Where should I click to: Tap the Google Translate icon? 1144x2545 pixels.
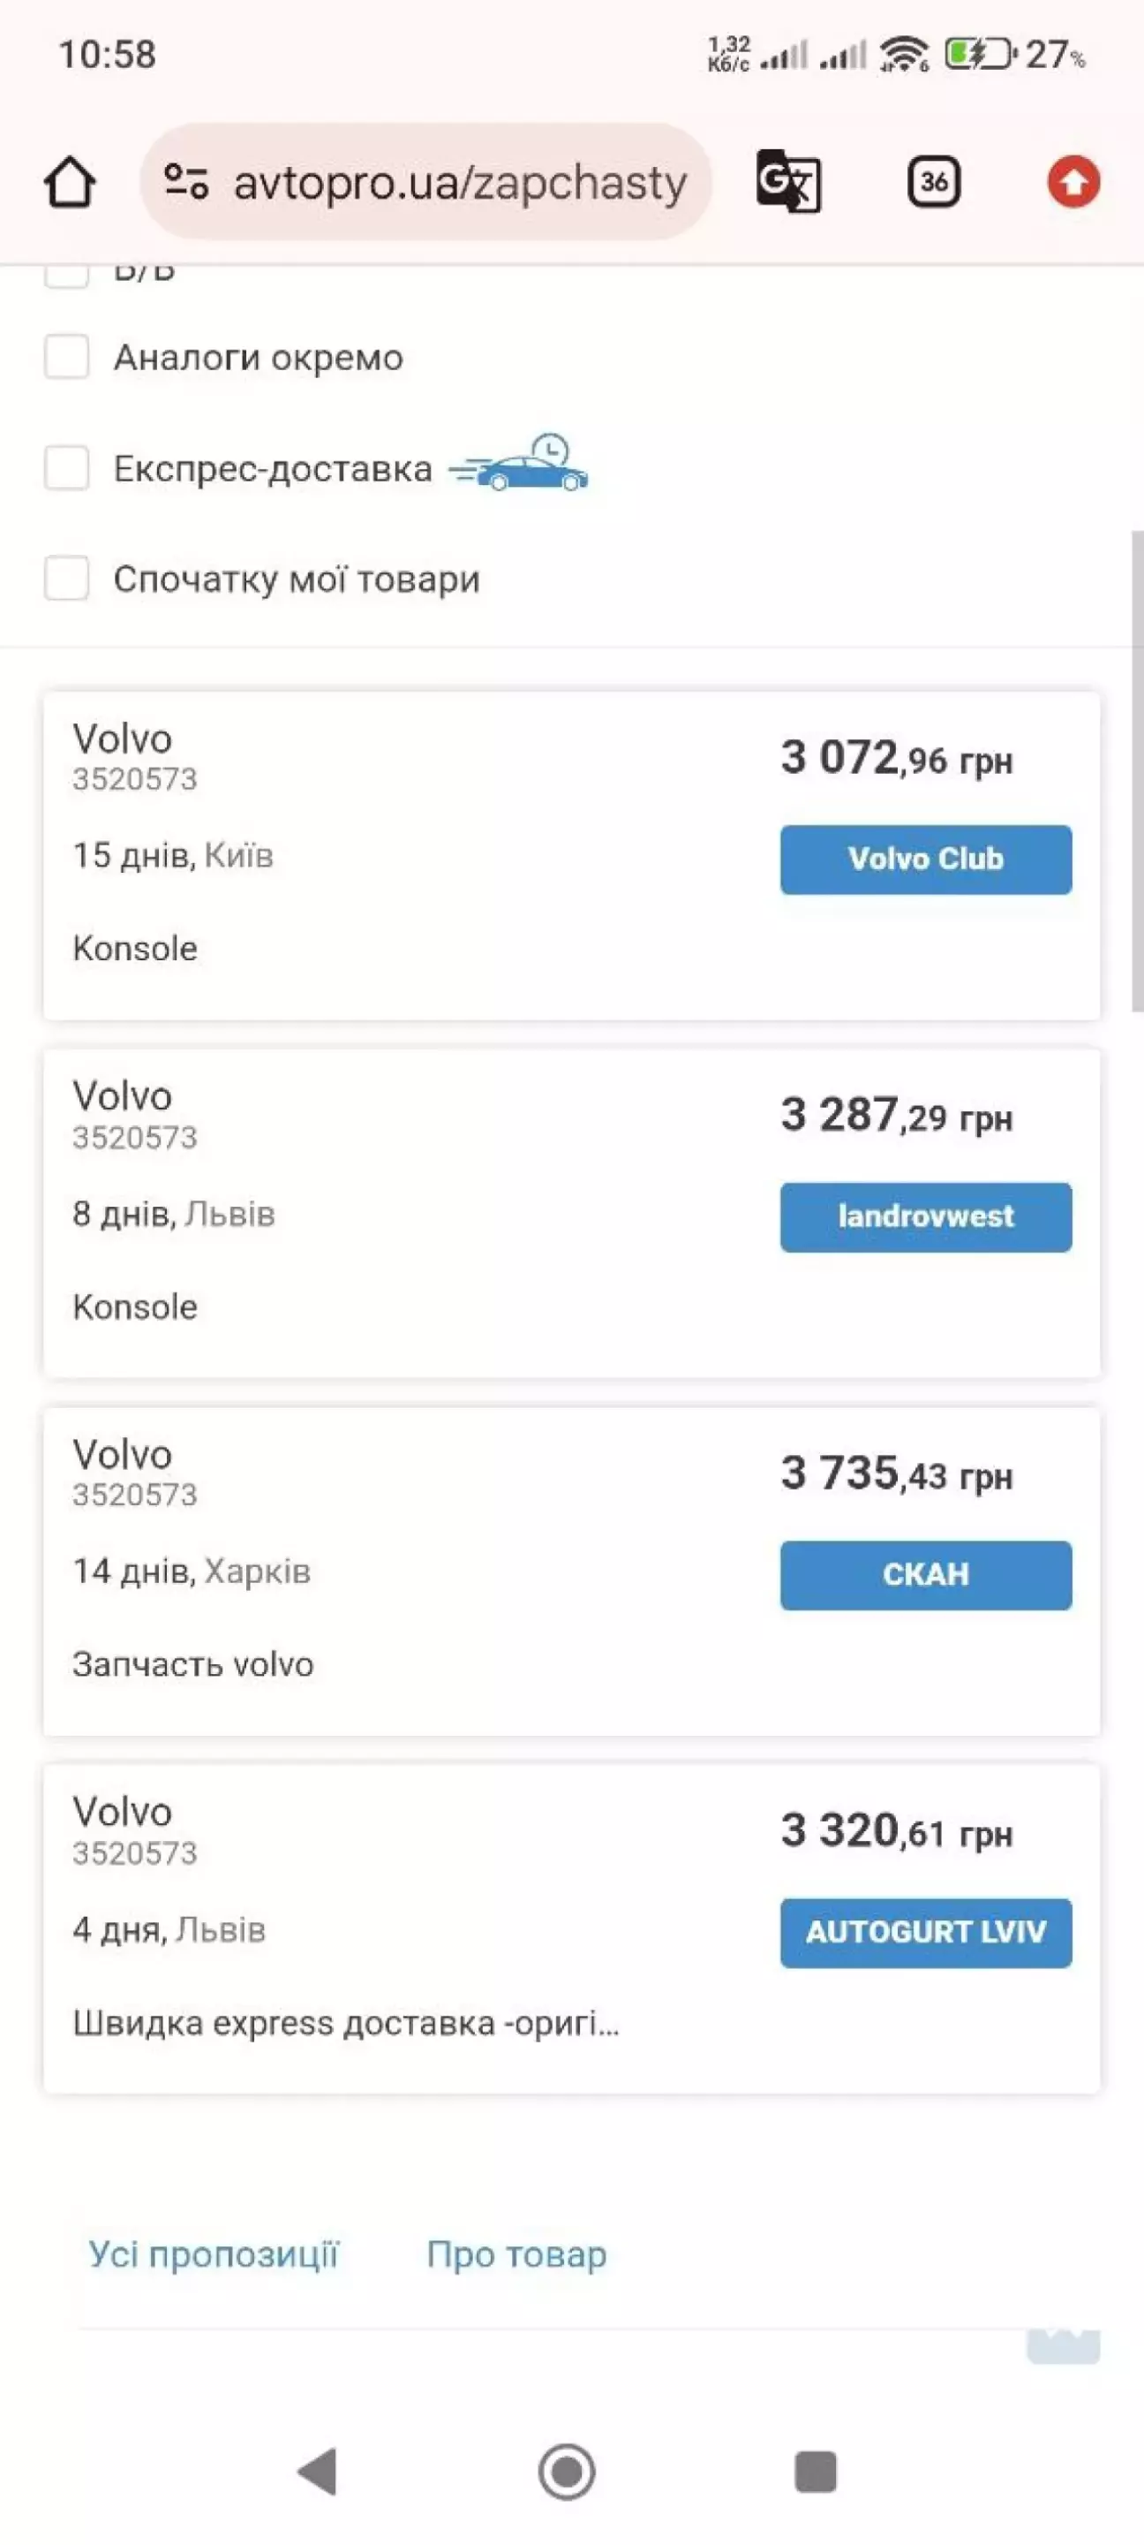(x=787, y=182)
